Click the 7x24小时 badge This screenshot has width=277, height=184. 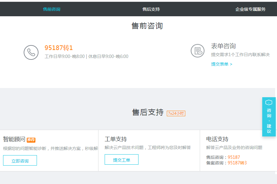[x=176, y=113]
